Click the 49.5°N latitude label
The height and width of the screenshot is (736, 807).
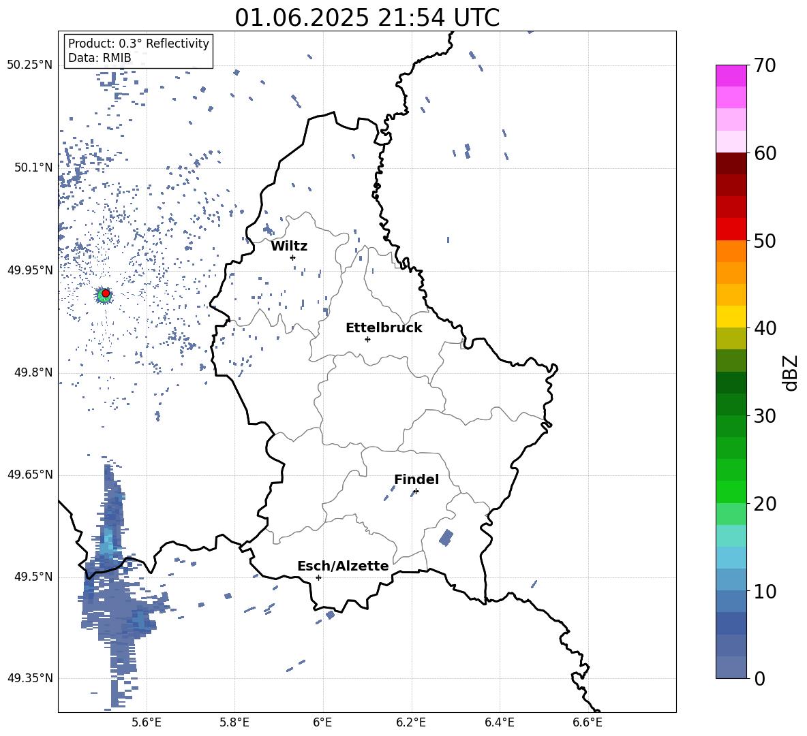click(x=33, y=577)
